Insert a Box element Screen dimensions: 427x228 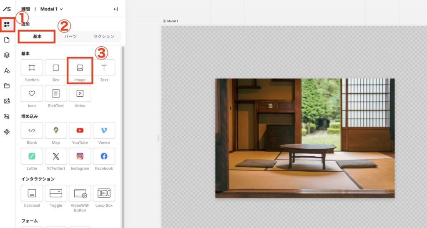(x=56, y=68)
